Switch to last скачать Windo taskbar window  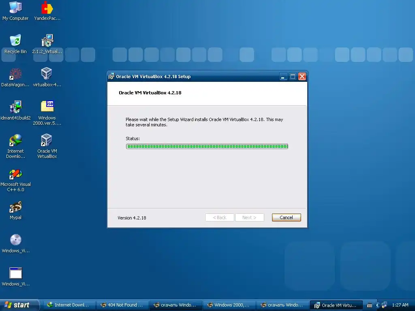282,305
